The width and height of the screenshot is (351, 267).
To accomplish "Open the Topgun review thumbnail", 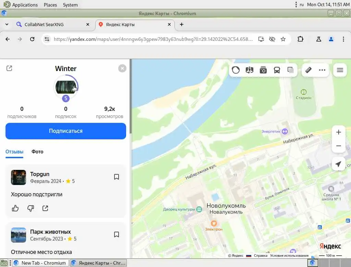I will [x=19, y=177].
